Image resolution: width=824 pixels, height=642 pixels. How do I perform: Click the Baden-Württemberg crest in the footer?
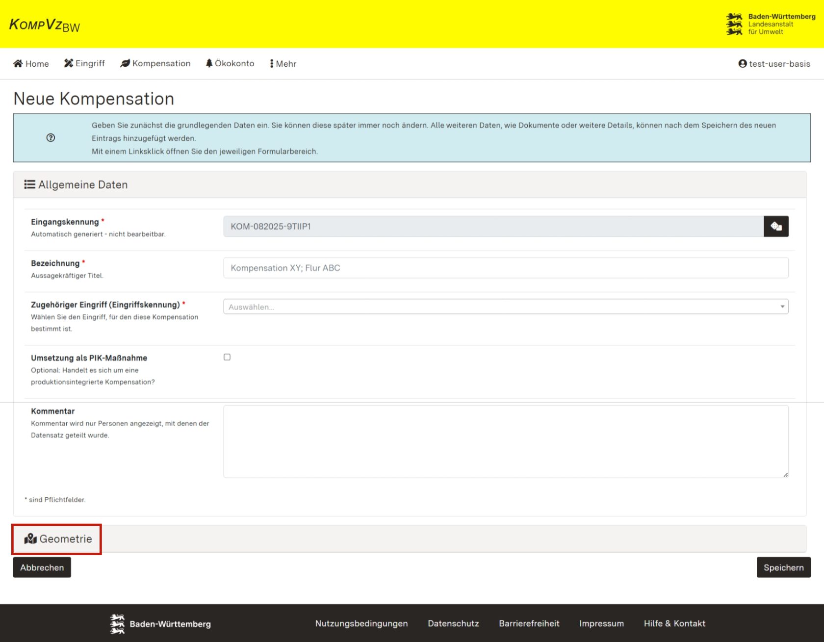tap(117, 624)
